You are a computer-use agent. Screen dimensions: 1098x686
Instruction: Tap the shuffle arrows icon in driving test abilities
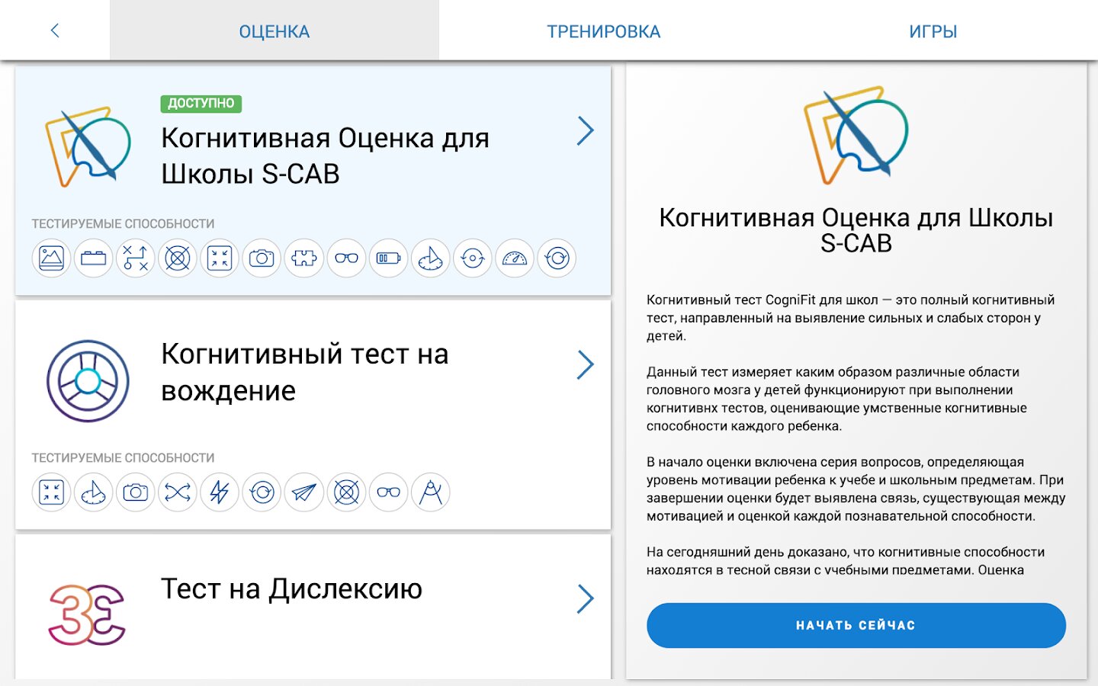[178, 492]
